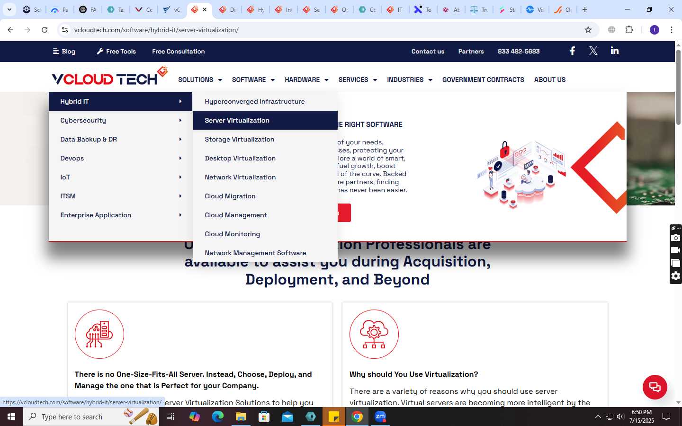This screenshot has width=682, height=426.
Task: Select the IoT menu category
Action: 120,177
